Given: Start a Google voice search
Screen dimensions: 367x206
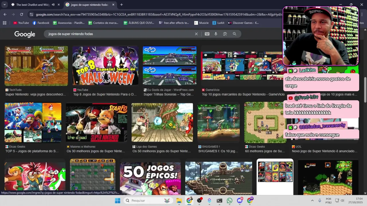Looking at the screenshot, I should tap(216, 34).
